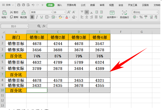
Task: Switch to the 插入 ribbon tab
Action: pyautogui.click(x=60, y=5)
